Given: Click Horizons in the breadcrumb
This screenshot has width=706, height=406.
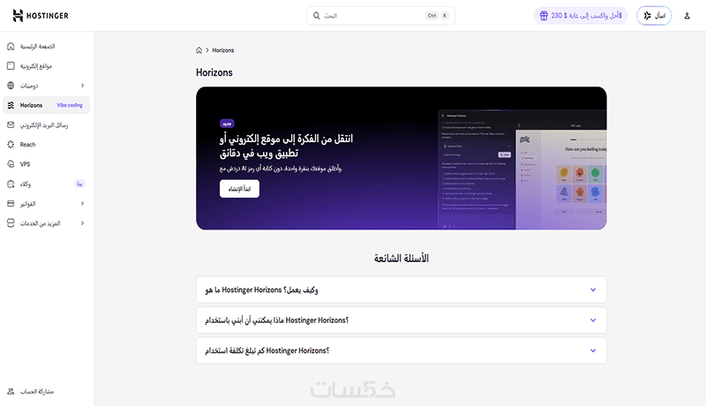Looking at the screenshot, I should click(x=223, y=50).
